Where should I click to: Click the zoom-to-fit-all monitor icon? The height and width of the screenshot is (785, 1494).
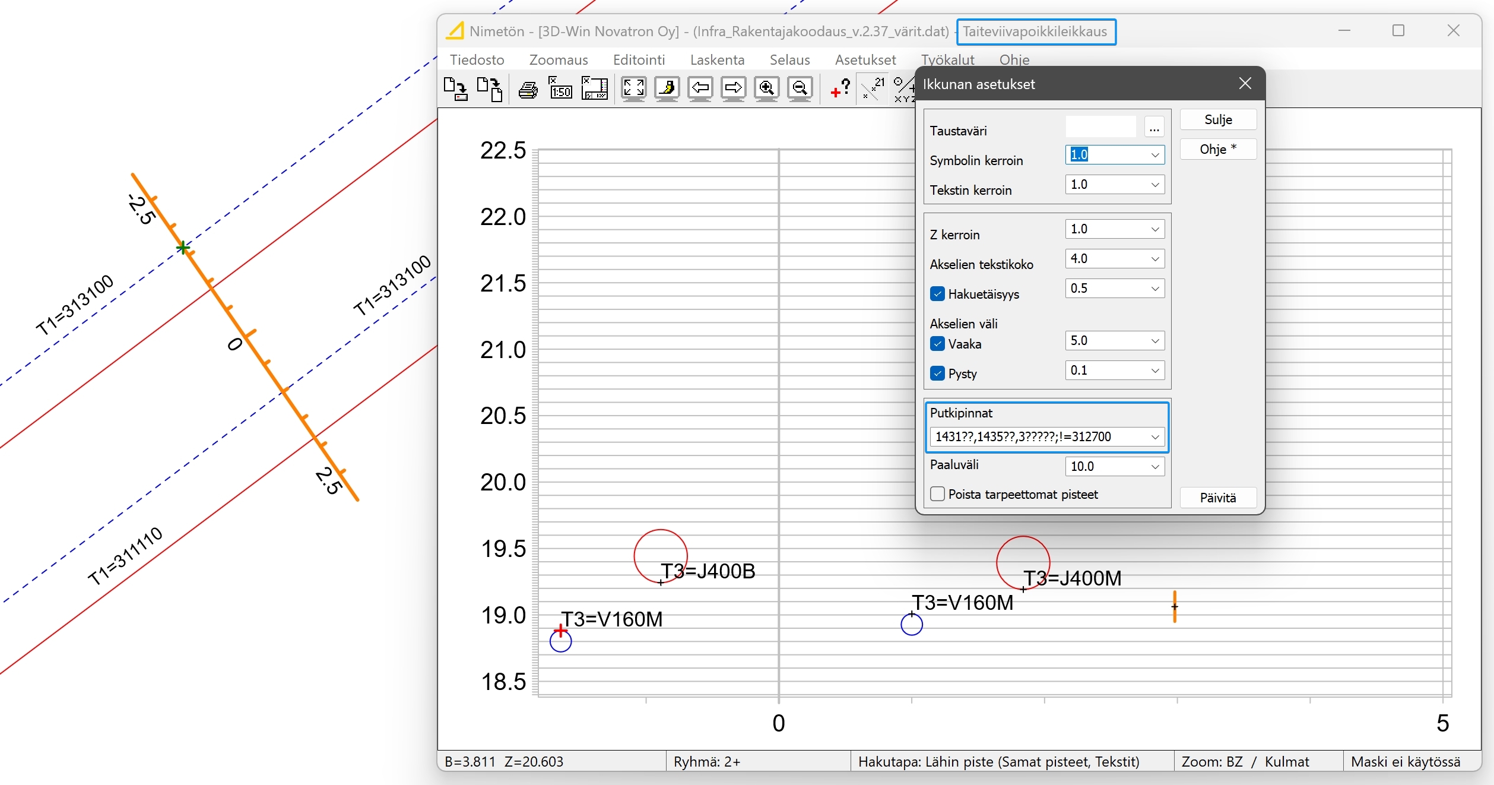pyautogui.click(x=633, y=89)
